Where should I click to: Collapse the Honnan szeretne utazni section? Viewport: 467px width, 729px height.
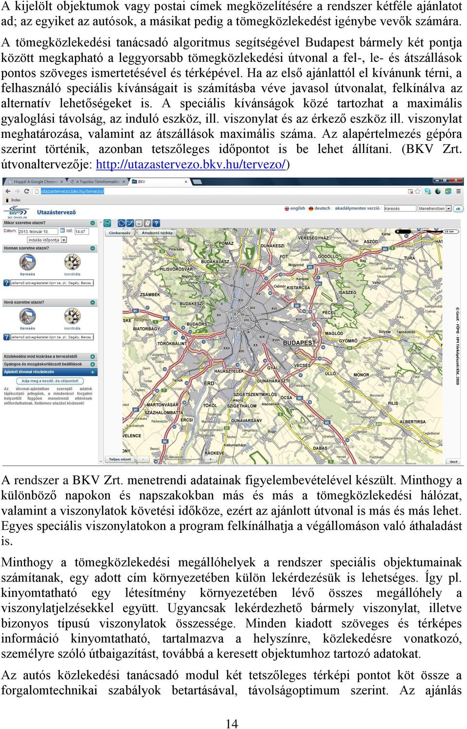point(92,248)
